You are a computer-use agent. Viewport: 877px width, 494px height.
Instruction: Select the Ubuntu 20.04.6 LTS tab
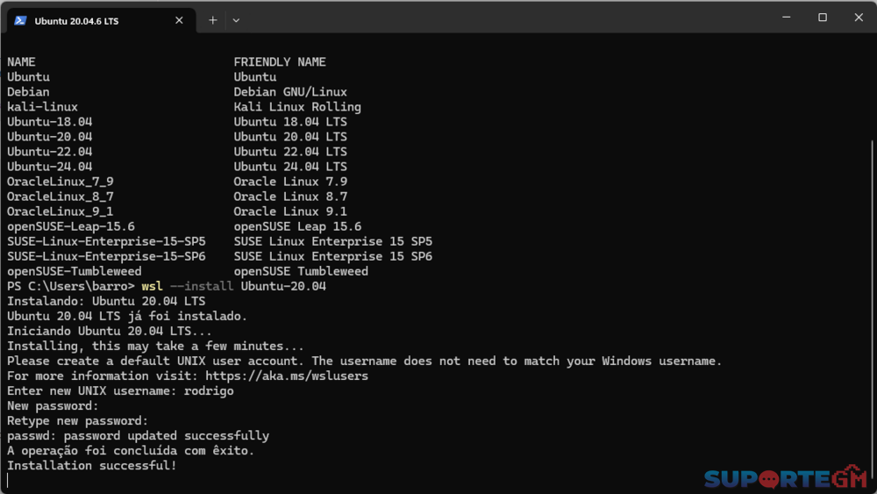click(88, 21)
